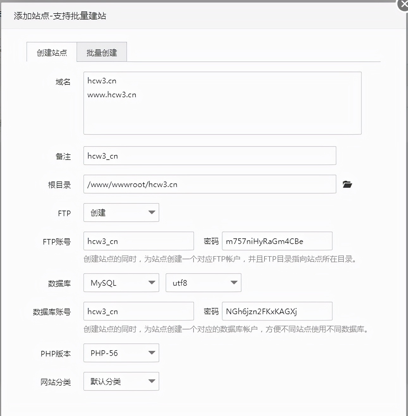Switch to the 批量创建 tab
408x416 pixels.
click(x=102, y=52)
